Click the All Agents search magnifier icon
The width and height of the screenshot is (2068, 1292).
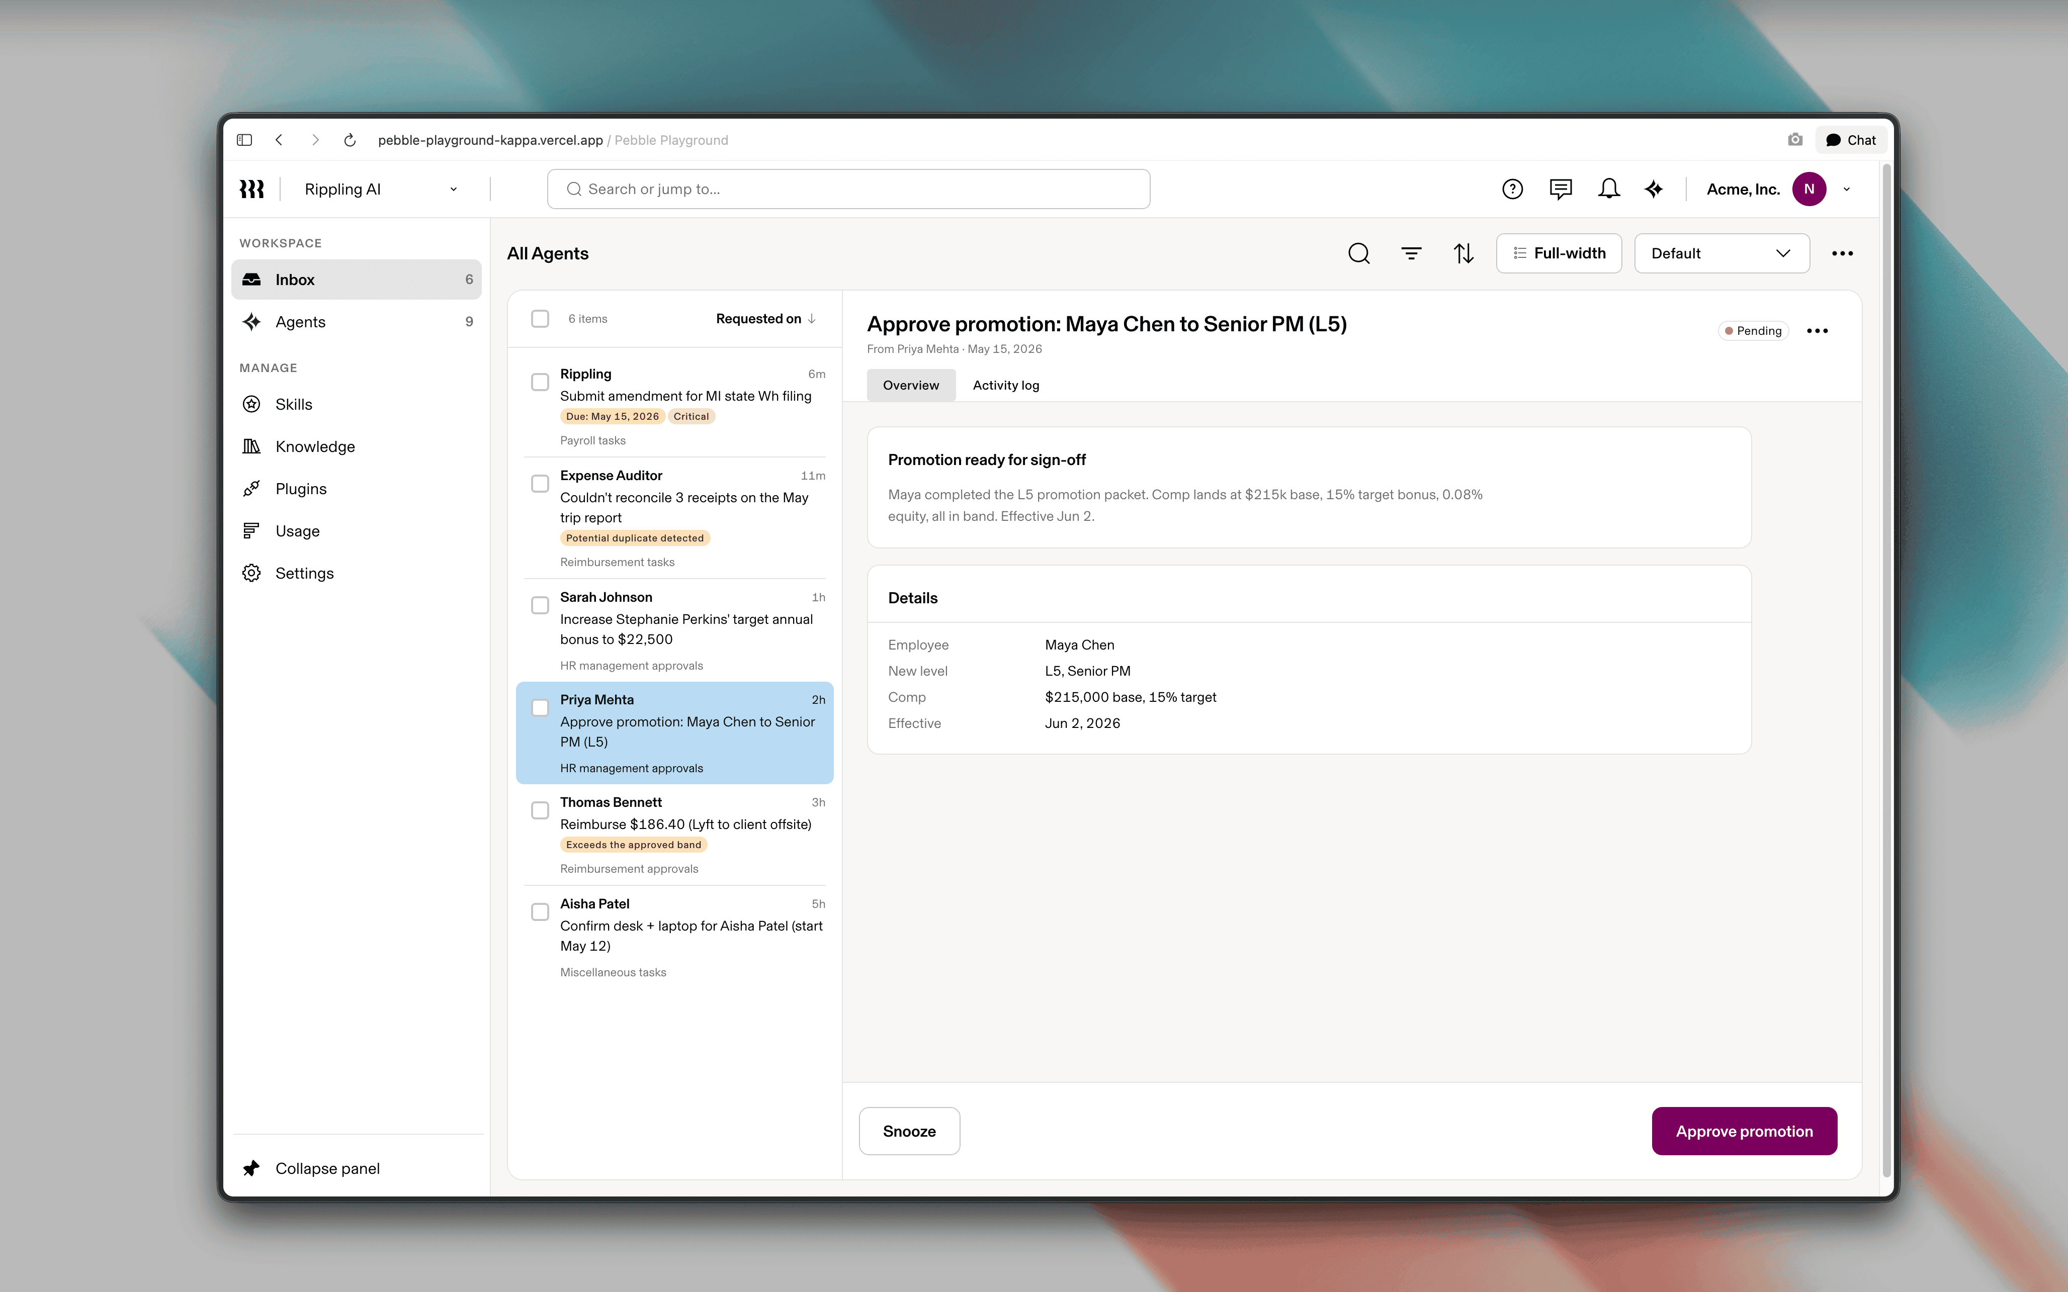(x=1359, y=253)
